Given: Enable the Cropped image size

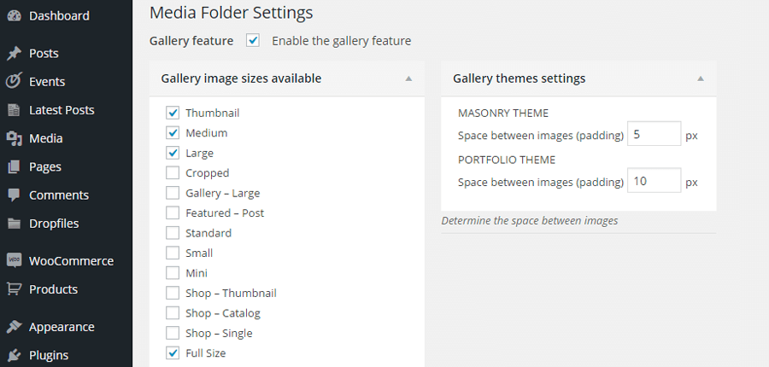Looking at the screenshot, I should tap(173, 173).
